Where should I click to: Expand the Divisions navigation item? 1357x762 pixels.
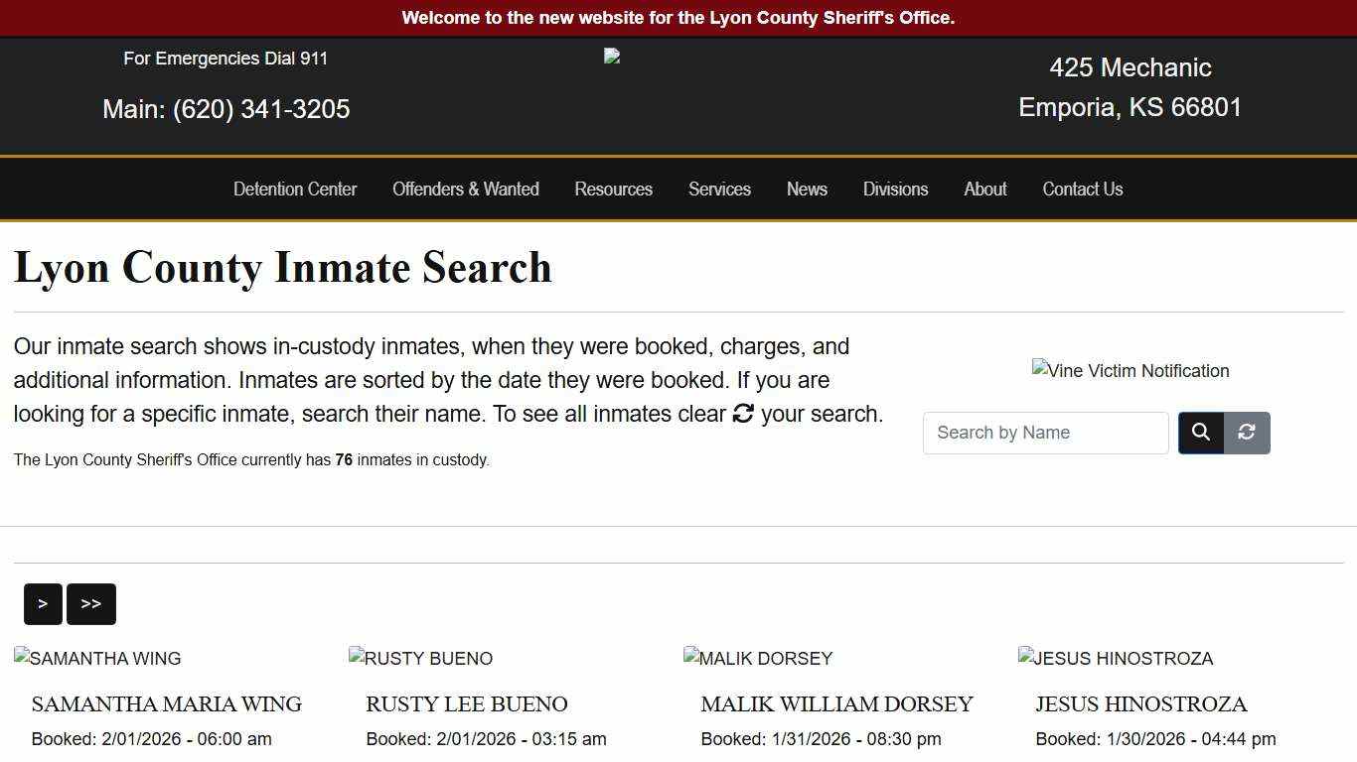point(895,189)
